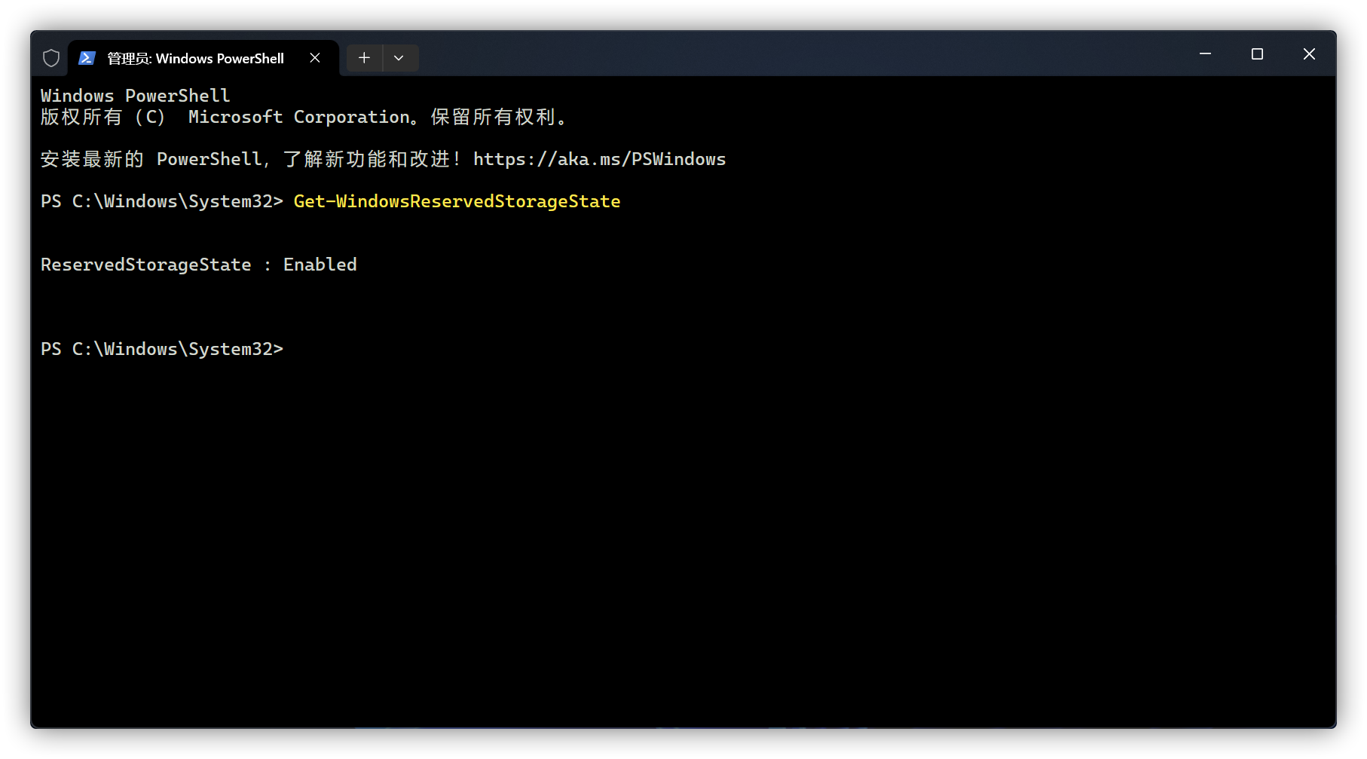
Task: Select the Windows PowerShell copyright line
Action: (x=304, y=117)
